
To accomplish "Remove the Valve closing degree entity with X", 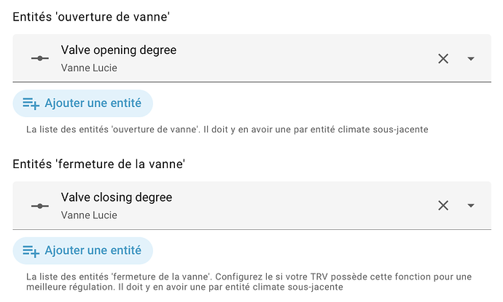I will click(443, 206).
